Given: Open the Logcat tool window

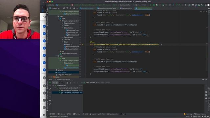Looking at the screenshot, I should coord(93,114).
